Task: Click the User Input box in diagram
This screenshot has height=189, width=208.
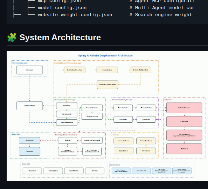Action: coord(29,70)
